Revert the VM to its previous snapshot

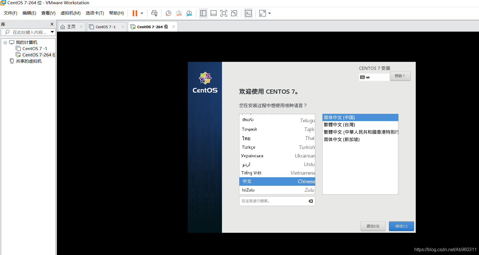(179, 13)
